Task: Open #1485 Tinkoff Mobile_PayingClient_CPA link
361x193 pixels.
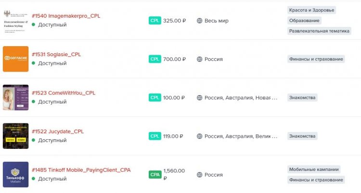Action: point(81,170)
